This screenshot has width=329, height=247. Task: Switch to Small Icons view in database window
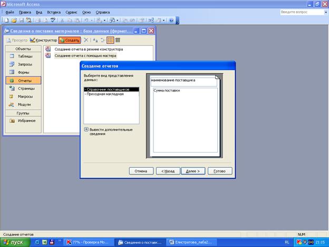[103, 40]
